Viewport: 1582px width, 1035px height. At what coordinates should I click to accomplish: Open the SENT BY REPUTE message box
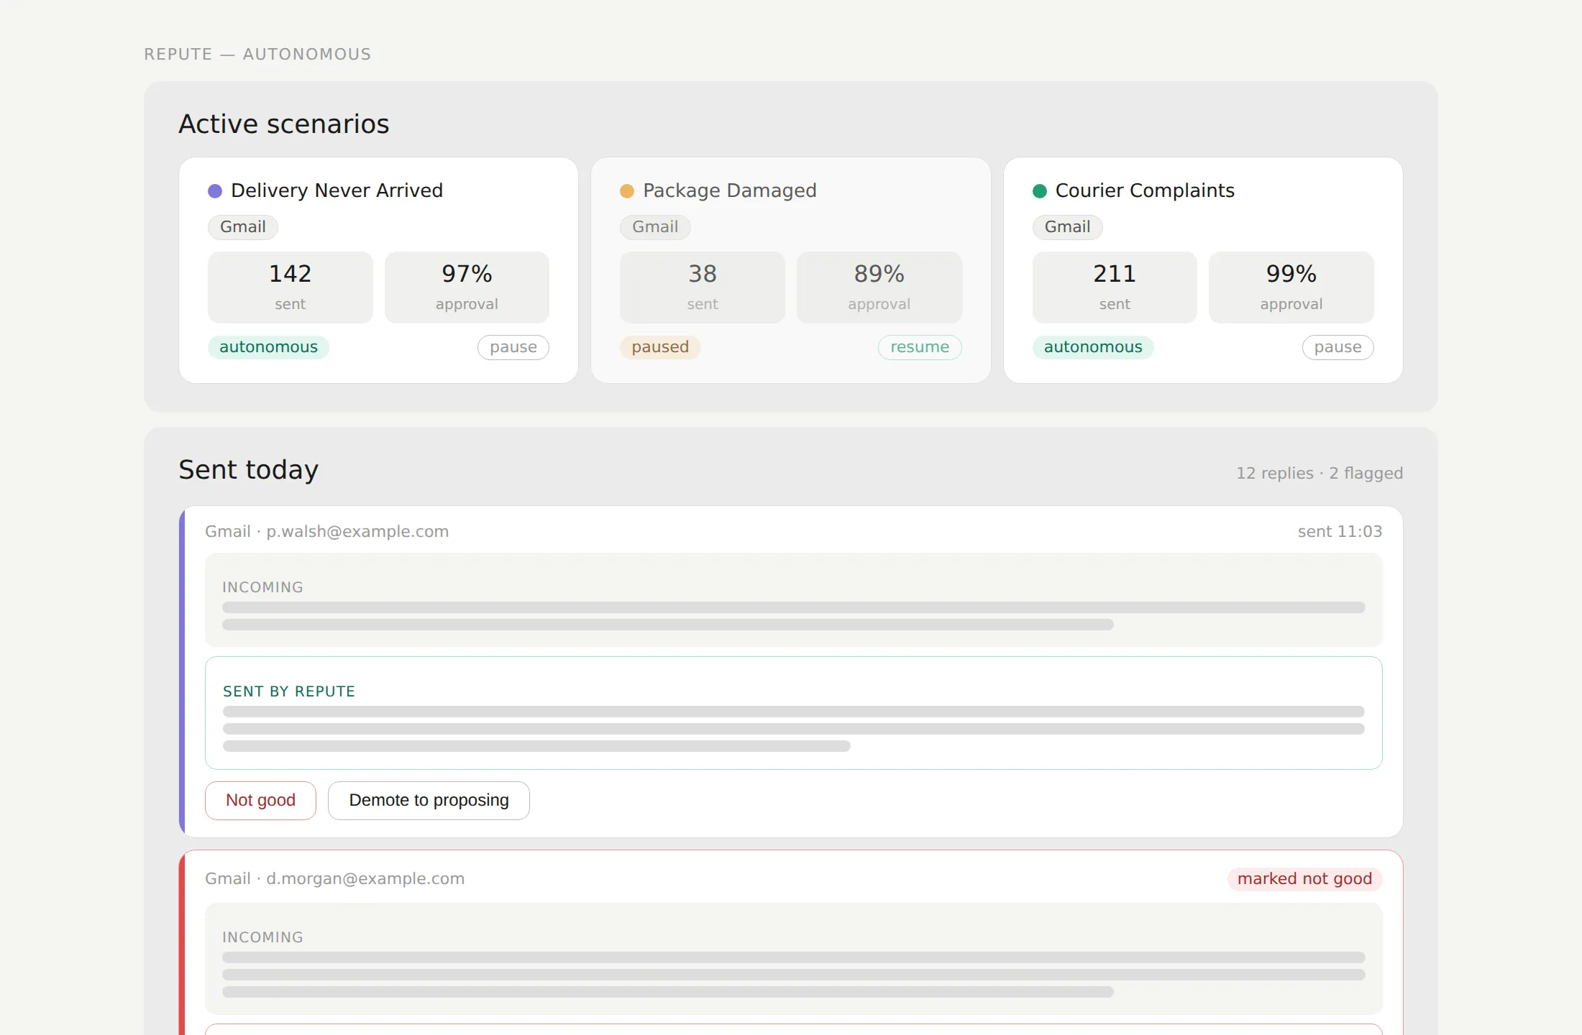(794, 713)
